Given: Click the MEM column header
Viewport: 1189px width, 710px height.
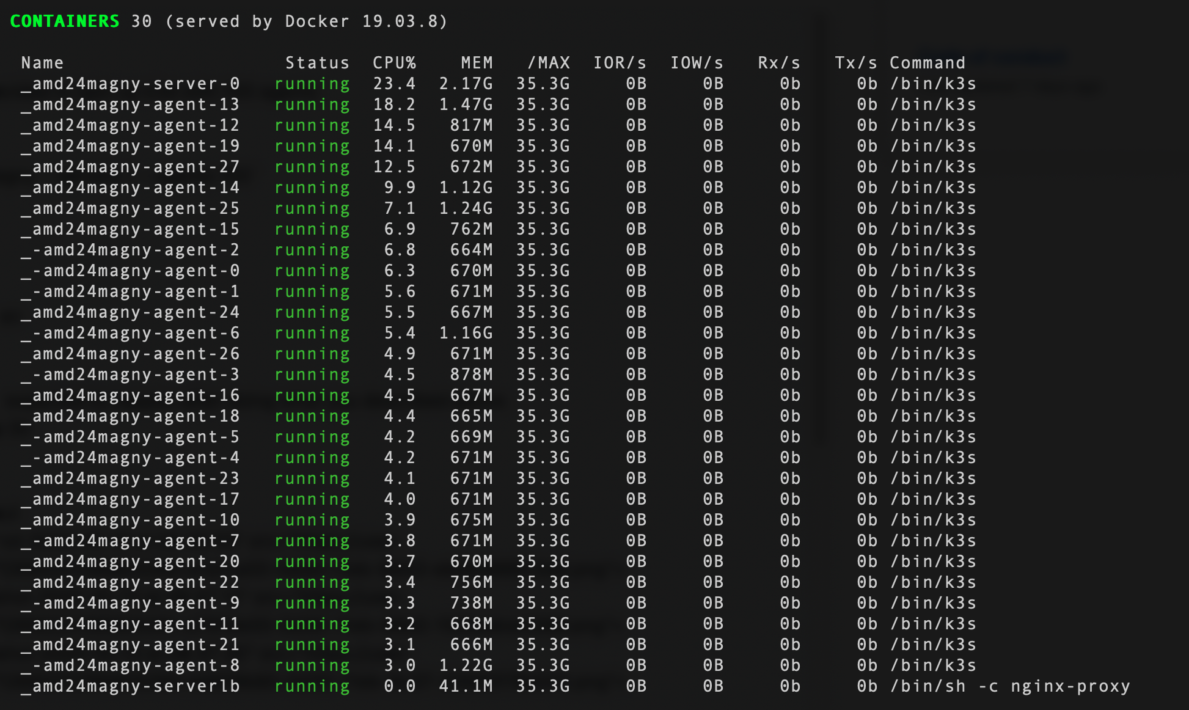Looking at the screenshot, I should pyautogui.click(x=477, y=63).
